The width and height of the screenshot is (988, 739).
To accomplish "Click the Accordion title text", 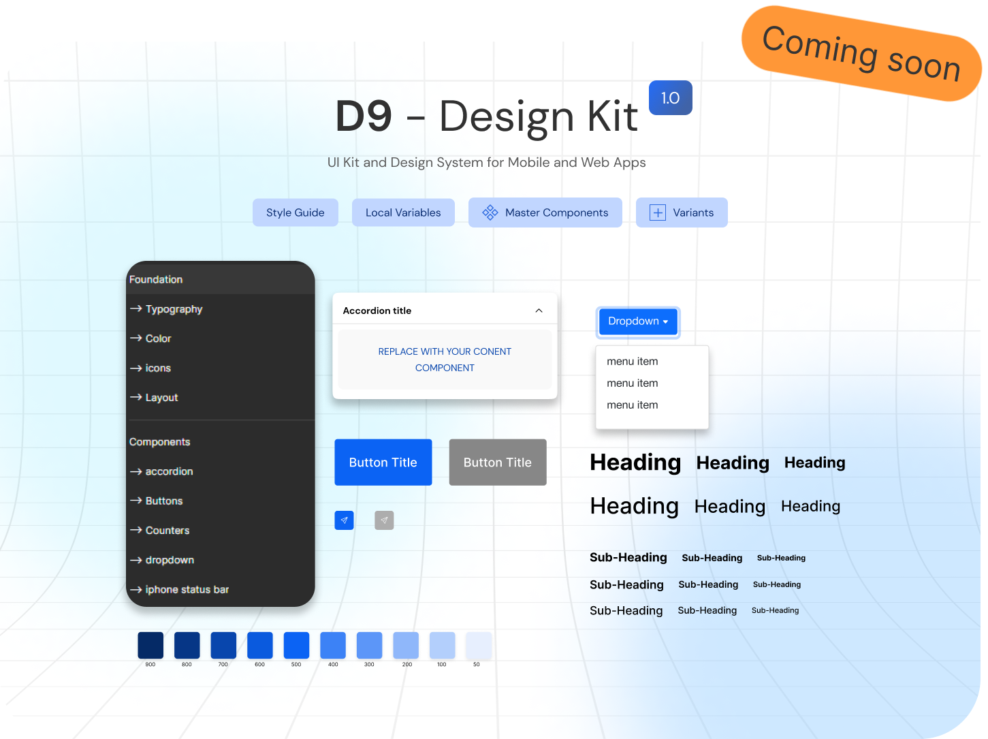I will click(377, 311).
